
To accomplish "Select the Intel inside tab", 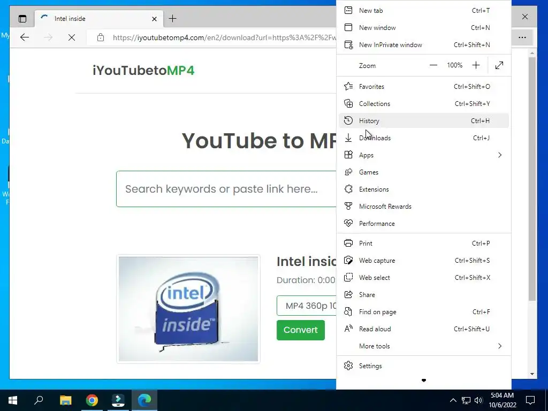I will pyautogui.click(x=98, y=19).
